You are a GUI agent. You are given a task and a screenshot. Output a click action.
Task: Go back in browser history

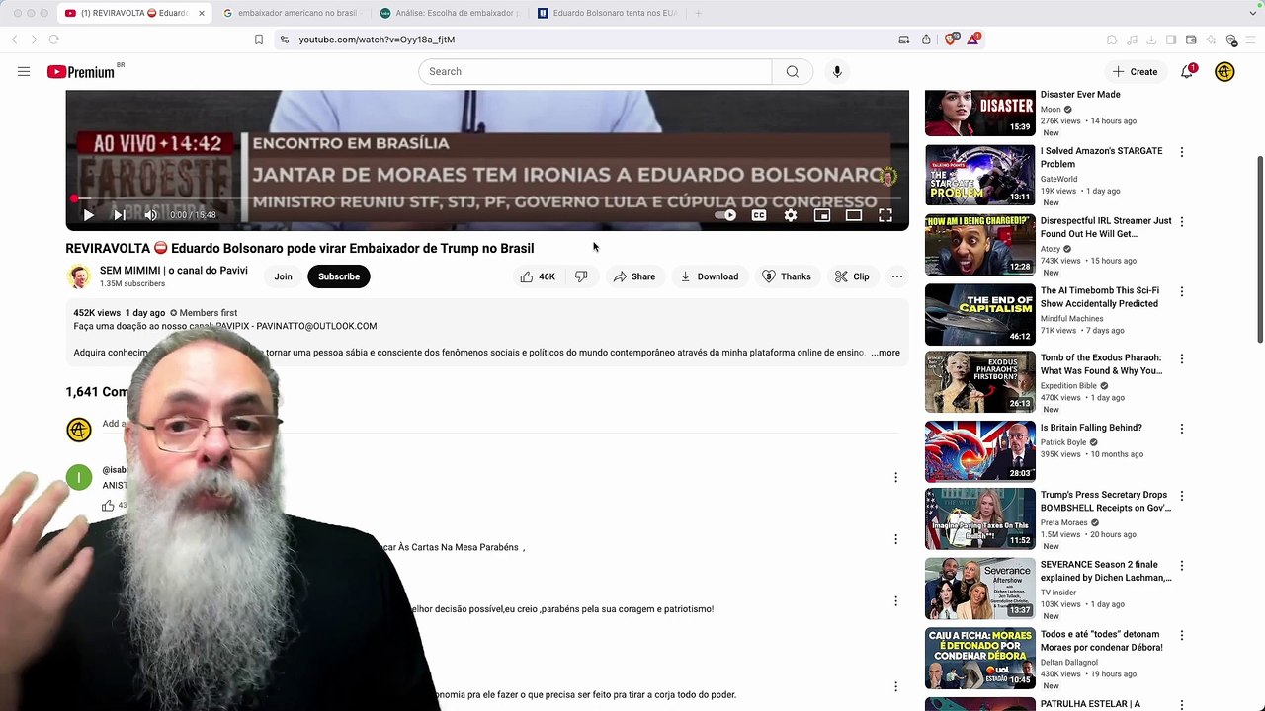[14, 39]
